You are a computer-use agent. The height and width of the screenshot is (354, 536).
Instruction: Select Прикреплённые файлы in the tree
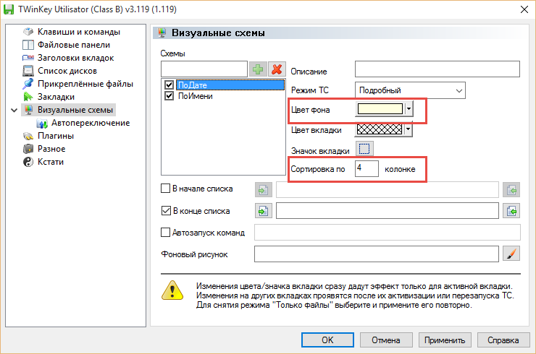point(85,84)
